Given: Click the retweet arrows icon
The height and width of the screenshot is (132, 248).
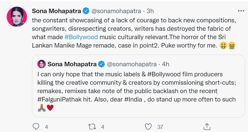Looking at the screenshot, I should tap(92, 127).
